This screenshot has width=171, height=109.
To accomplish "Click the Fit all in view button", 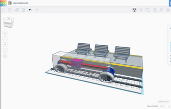I will coord(5,39).
